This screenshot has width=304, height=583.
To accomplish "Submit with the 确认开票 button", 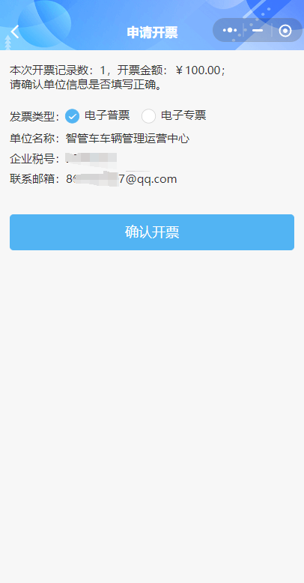I will click(x=152, y=232).
